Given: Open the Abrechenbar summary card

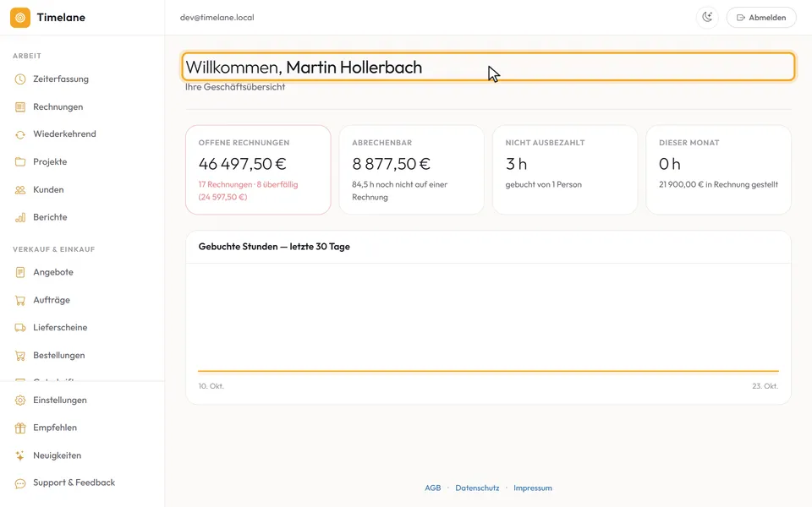Looking at the screenshot, I should 412,170.
